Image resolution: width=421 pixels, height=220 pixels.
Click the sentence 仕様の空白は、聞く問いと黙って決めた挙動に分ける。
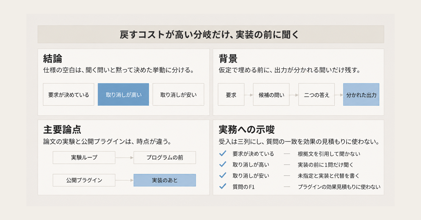pos(118,70)
